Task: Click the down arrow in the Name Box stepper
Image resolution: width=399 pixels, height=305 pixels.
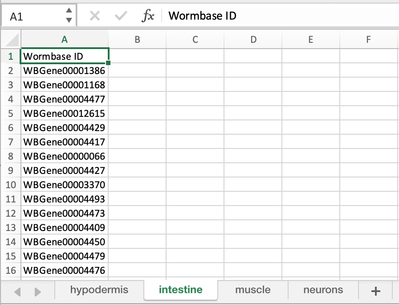Action: (69, 19)
